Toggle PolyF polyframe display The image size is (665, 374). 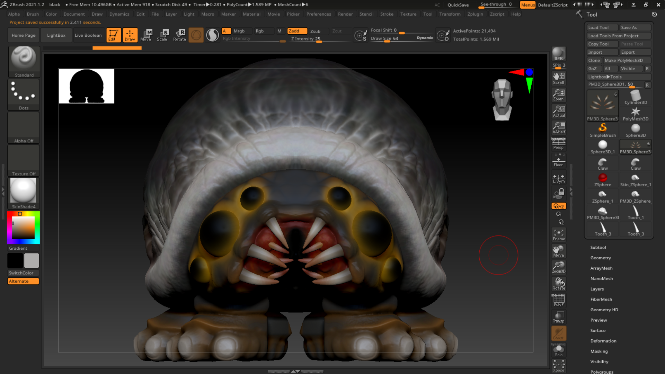tap(558, 300)
